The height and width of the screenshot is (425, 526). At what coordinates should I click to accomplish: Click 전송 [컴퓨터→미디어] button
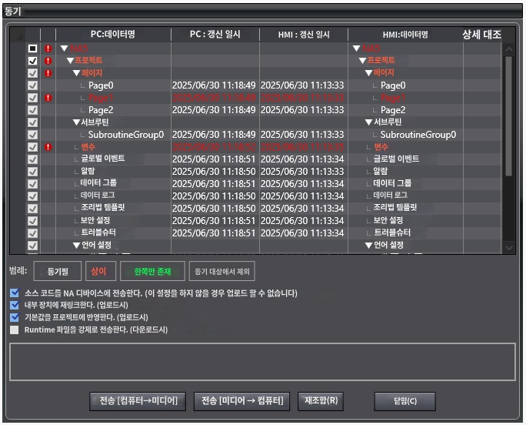[x=138, y=401]
